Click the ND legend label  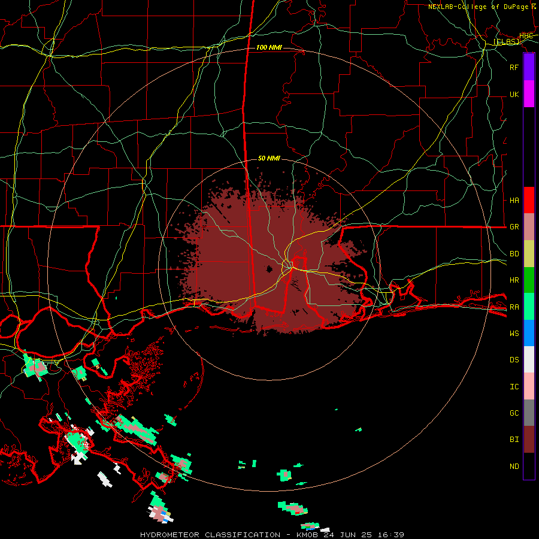tap(514, 466)
